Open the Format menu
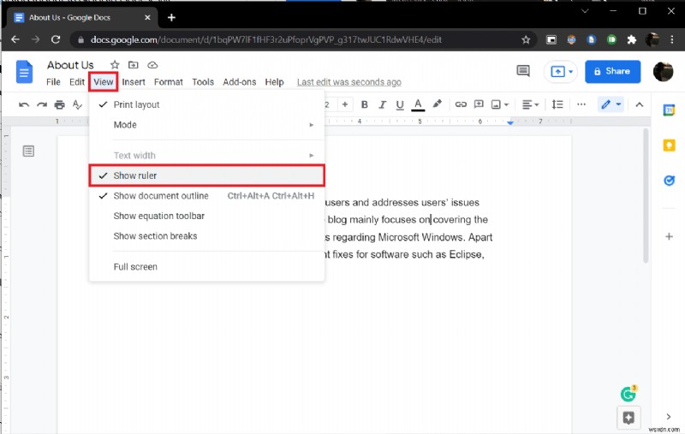The height and width of the screenshot is (434, 685). pos(168,82)
